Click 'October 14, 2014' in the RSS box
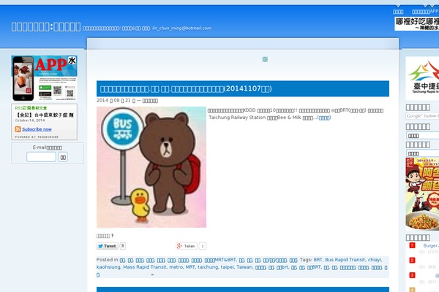The image size is (439, 292). [30, 120]
